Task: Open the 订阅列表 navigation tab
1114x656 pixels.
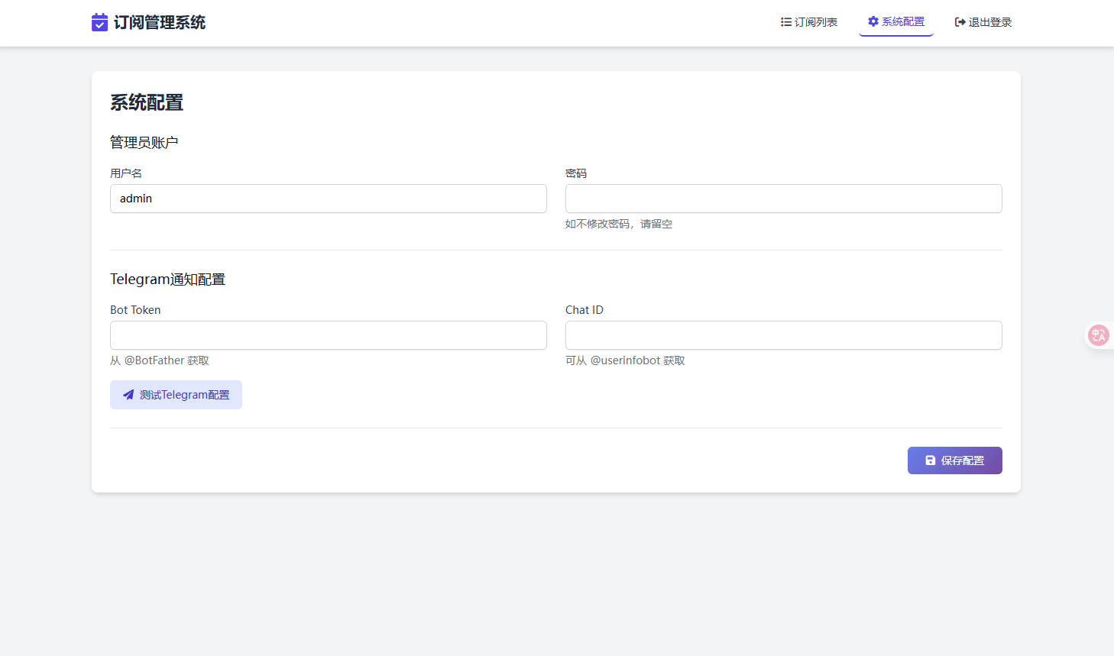Action: [815, 22]
